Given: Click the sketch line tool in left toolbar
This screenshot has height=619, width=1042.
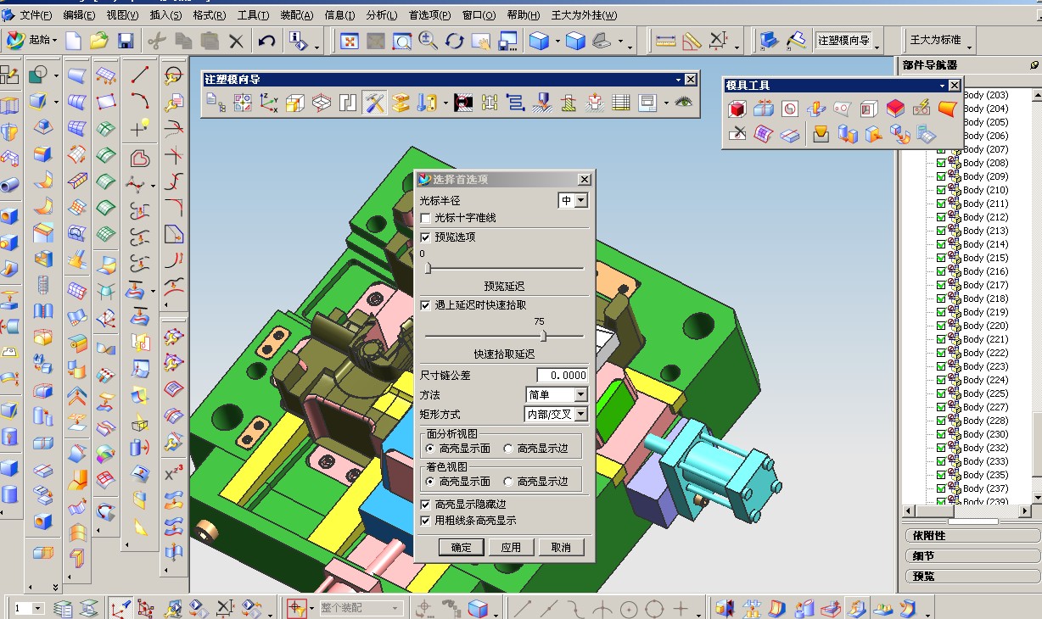Looking at the screenshot, I should [x=140, y=75].
